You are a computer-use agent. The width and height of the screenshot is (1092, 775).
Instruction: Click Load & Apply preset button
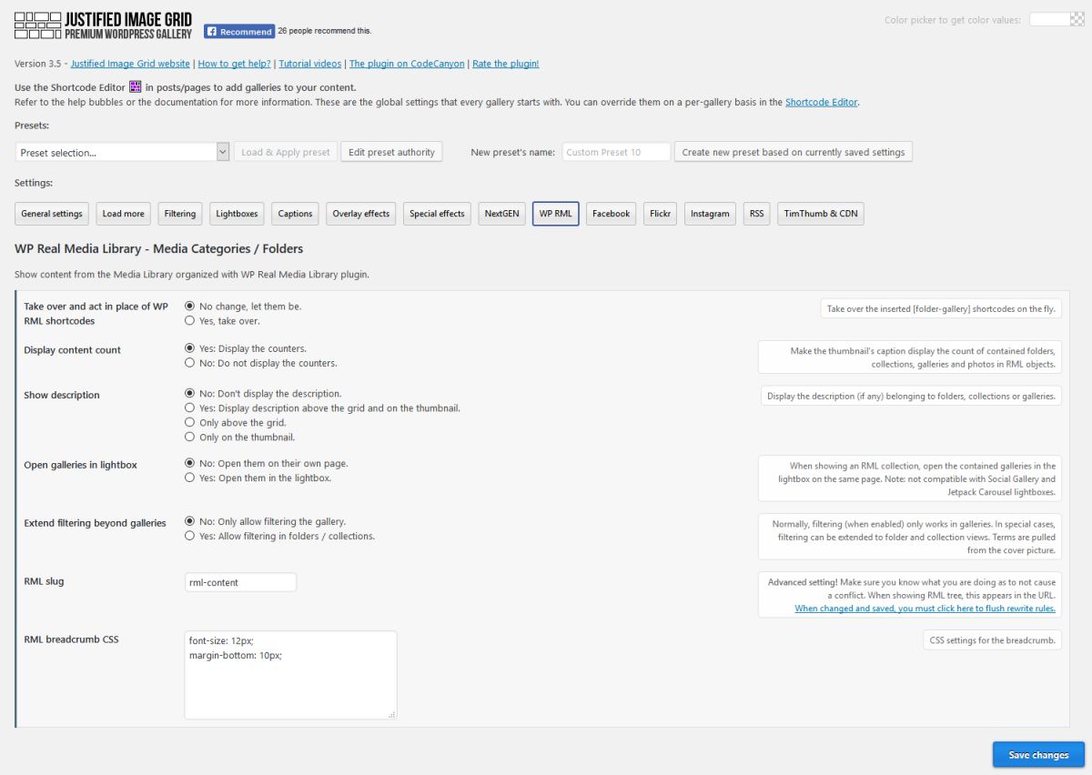click(x=286, y=152)
